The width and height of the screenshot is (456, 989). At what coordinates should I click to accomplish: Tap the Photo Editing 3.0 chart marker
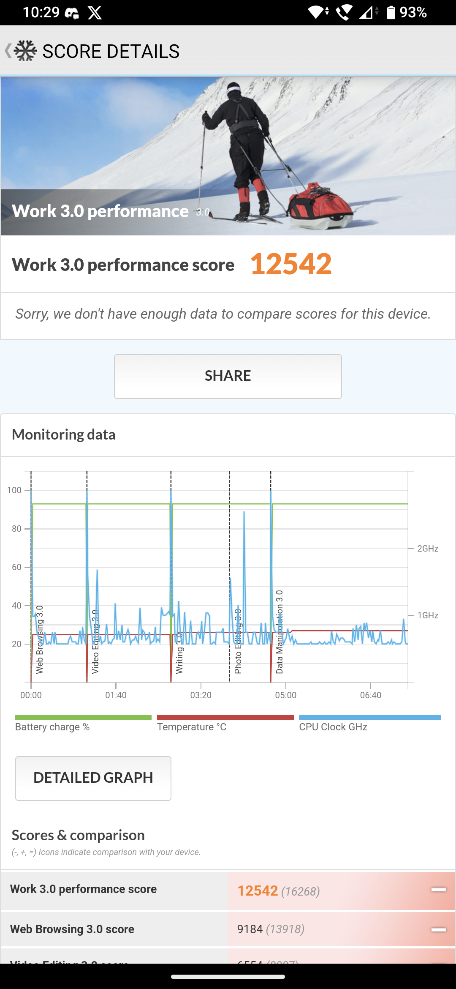238,642
